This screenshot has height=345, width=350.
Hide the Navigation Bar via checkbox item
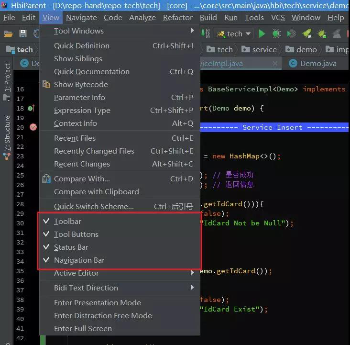tap(79, 260)
